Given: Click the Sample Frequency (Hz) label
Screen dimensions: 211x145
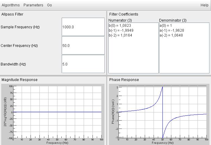Looking at the screenshot, I should (20, 27).
